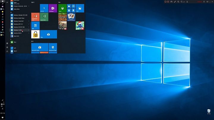Open the Camera small tile
This screenshot has width=214, height=120.
point(73,10)
